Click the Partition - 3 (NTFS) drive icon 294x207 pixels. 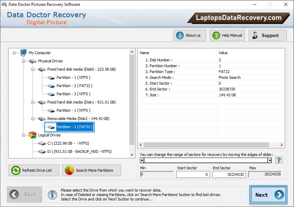coord(51,94)
